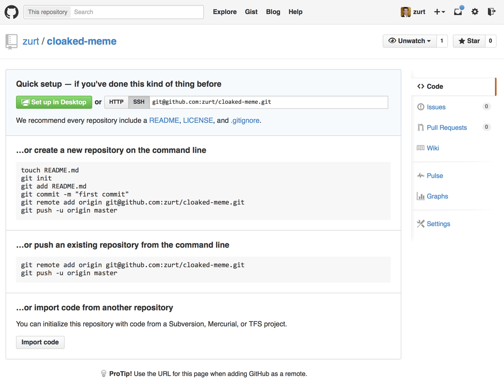Screen dimensions: 504x384
Task: Click the Settings tools icon
Action: [x=421, y=224]
